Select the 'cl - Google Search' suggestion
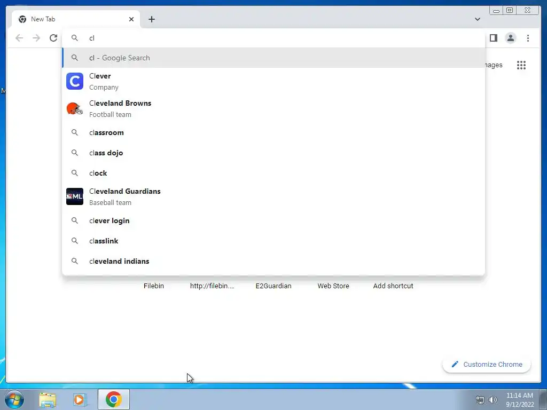547x410 pixels. (273, 58)
